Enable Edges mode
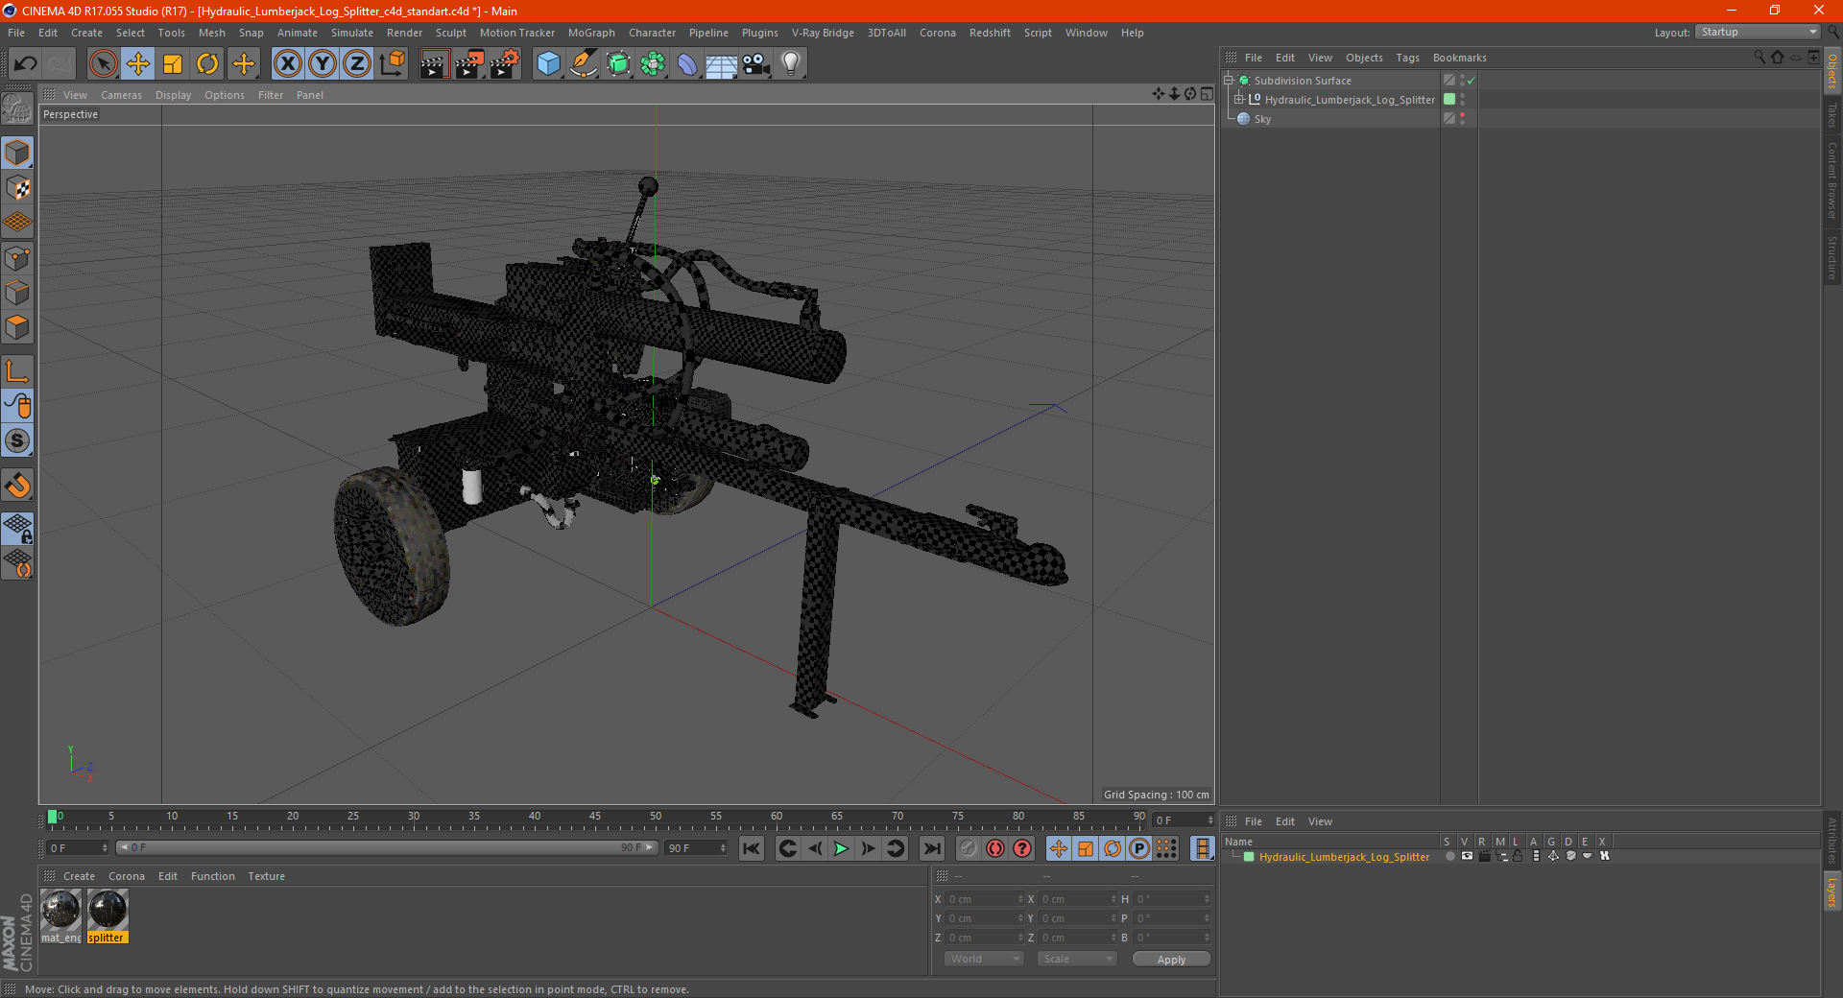This screenshot has height=998, width=1843. point(17,293)
